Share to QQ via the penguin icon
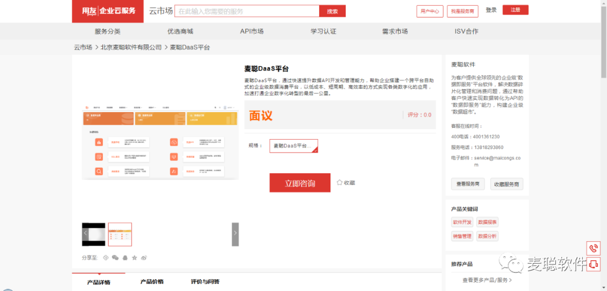Viewport: 607px width, 291px height. (x=125, y=257)
